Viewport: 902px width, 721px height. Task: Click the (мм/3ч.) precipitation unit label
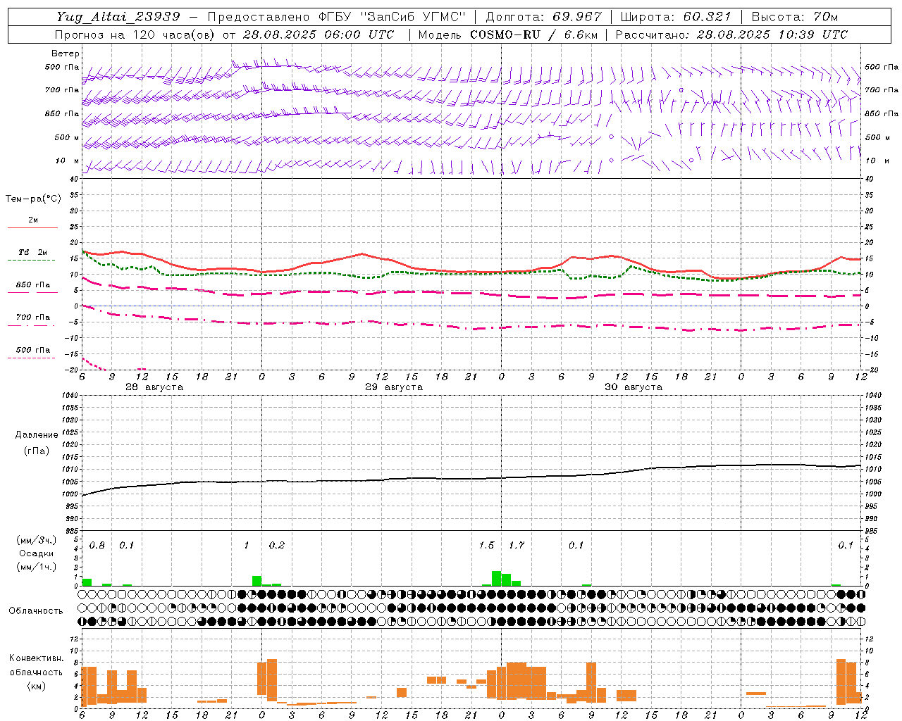37,540
